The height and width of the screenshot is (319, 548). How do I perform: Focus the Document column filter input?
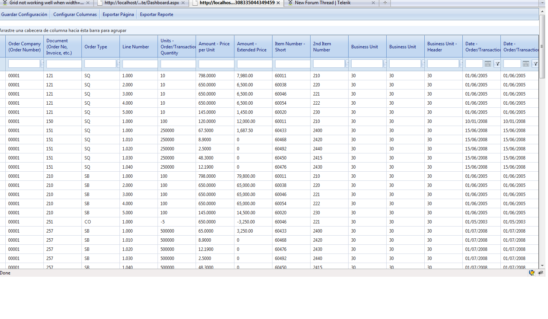click(64, 64)
